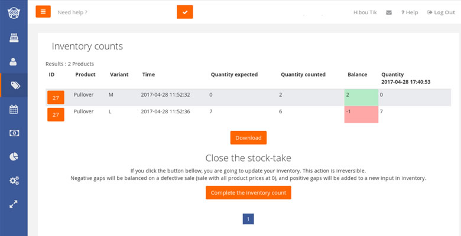461x236 pixels.
Task: Open the Help menu item
Action: (410, 12)
